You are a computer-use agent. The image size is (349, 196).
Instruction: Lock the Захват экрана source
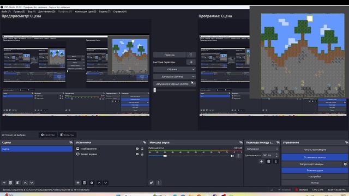click(x=142, y=154)
